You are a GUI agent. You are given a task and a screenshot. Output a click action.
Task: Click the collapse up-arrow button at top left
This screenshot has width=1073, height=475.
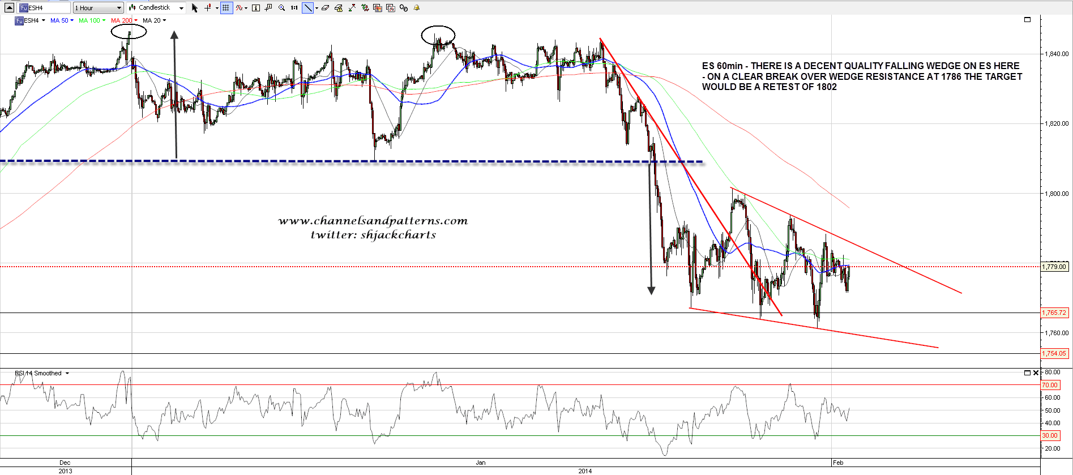(9, 8)
